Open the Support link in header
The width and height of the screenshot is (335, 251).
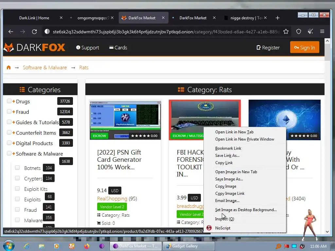[x=88, y=48]
